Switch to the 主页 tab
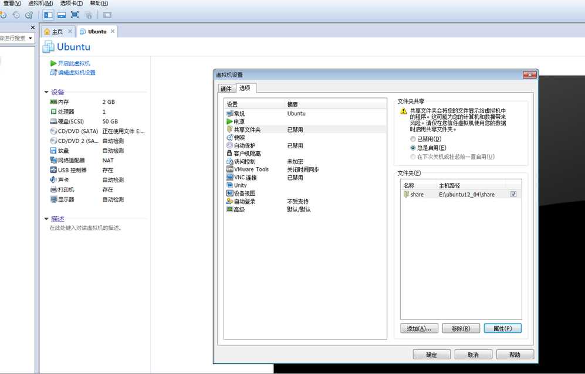Image resolution: width=585 pixels, height=374 pixels. tap(57, 32)
